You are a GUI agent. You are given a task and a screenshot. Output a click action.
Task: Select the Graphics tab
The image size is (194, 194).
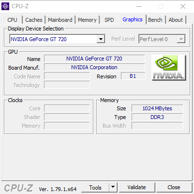click(133, 19)
